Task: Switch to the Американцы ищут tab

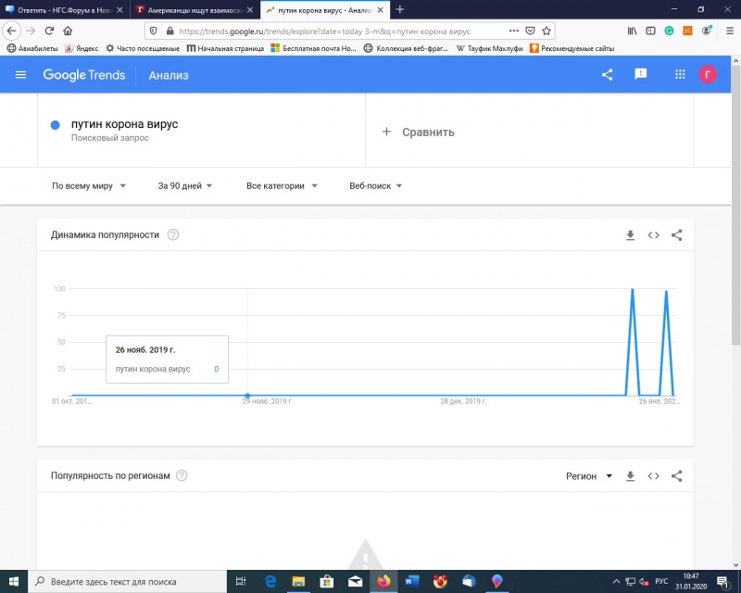Action: tap(195, 9)
